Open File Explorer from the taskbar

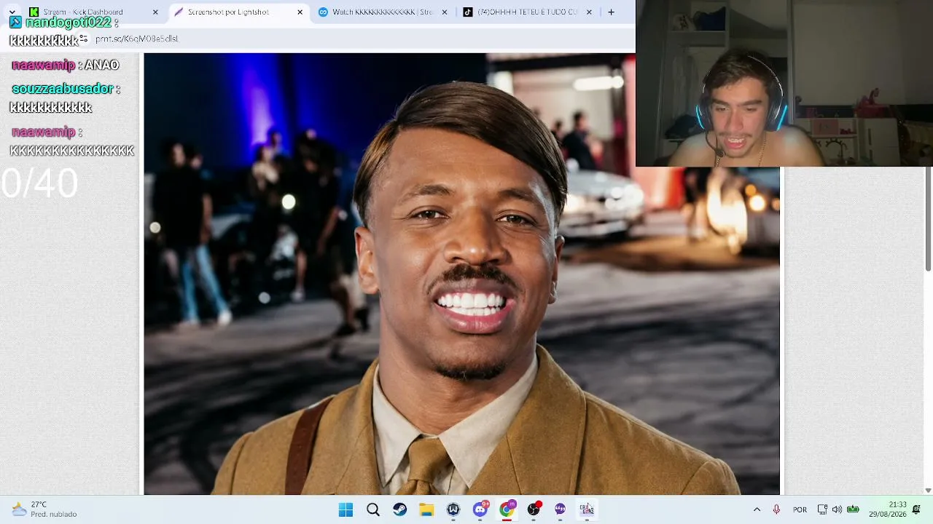click(x=426, y=509)
